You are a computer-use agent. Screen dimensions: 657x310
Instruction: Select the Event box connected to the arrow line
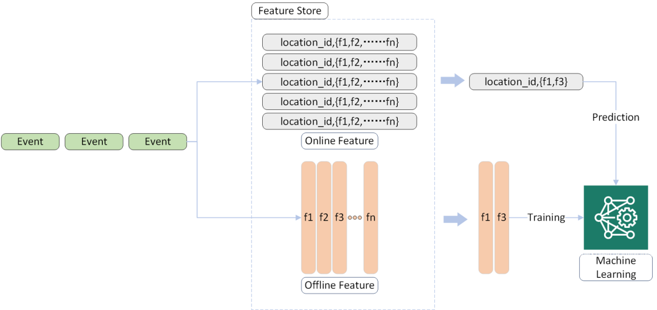(x=158, y=142)
